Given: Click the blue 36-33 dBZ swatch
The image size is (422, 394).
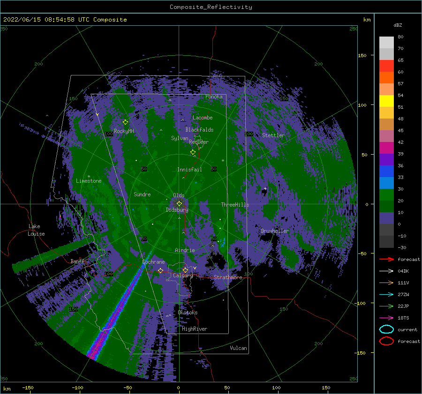Looking at the screenshot, I should click(386, 171).
